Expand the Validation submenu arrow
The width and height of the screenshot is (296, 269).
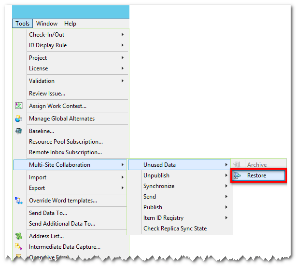(123, 81)
